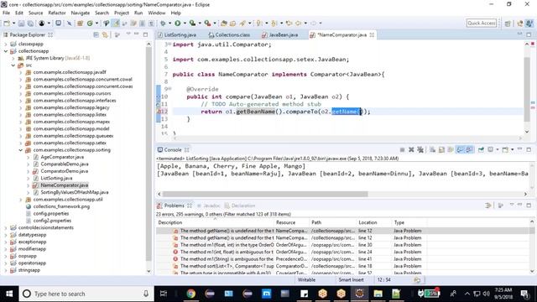This screenshot has width=537, height=302.
Task: Switch to the JavaBean.java tab
Action: tap(279, 35)
